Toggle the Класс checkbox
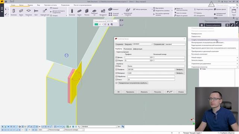The width and height of the screenshot is (239, 134). point(117,79)
